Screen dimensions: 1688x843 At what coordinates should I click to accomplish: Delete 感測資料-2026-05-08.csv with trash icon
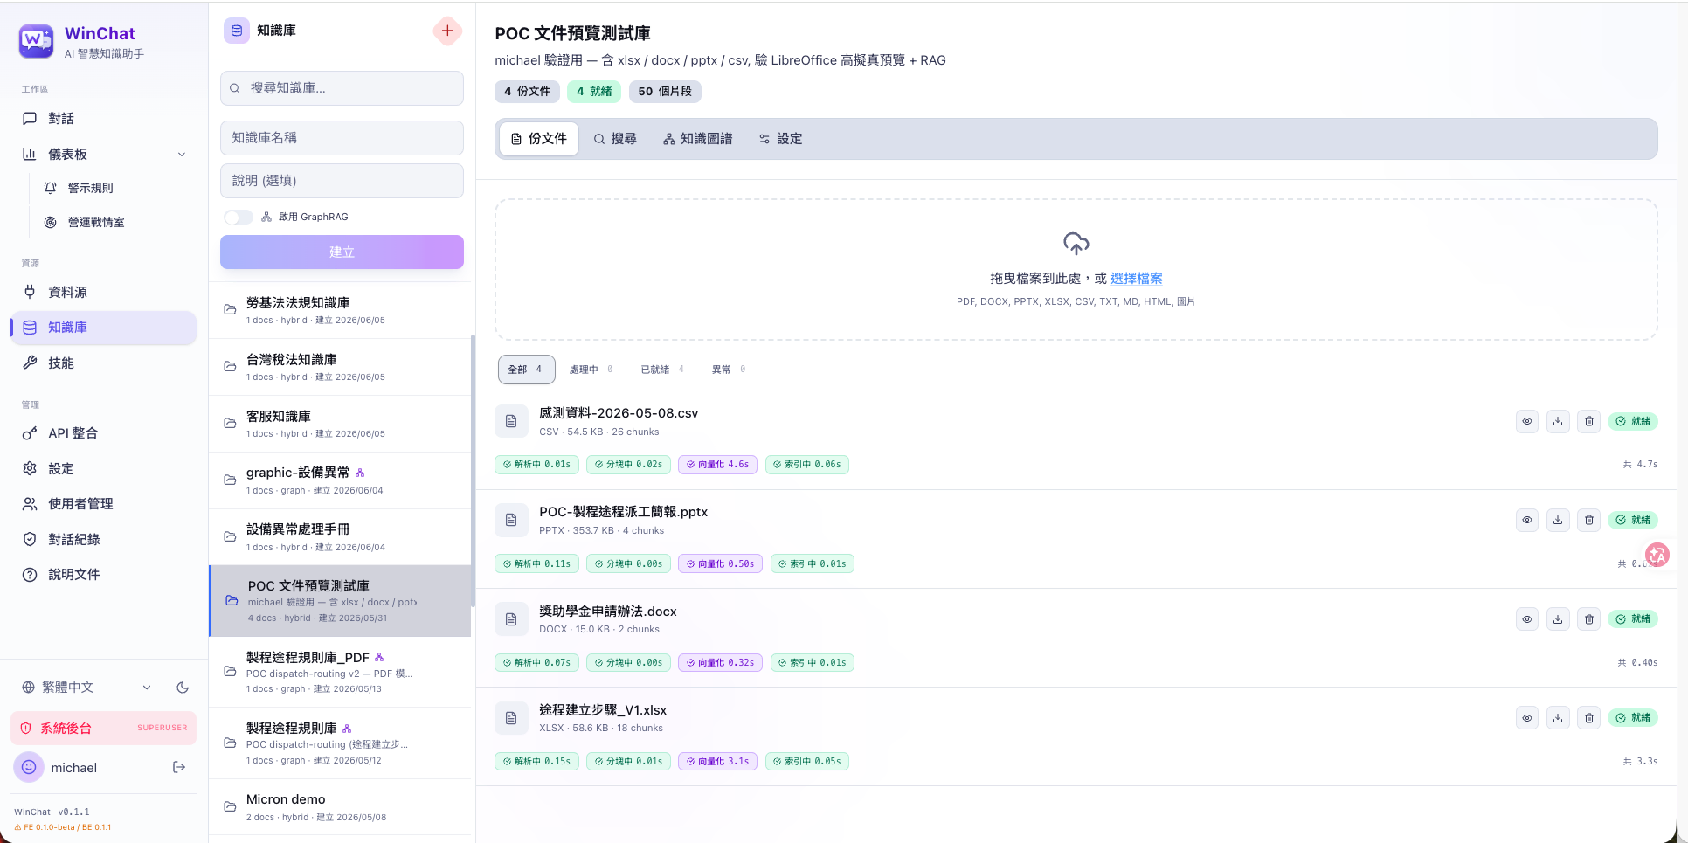click(x=1589, y=421)
